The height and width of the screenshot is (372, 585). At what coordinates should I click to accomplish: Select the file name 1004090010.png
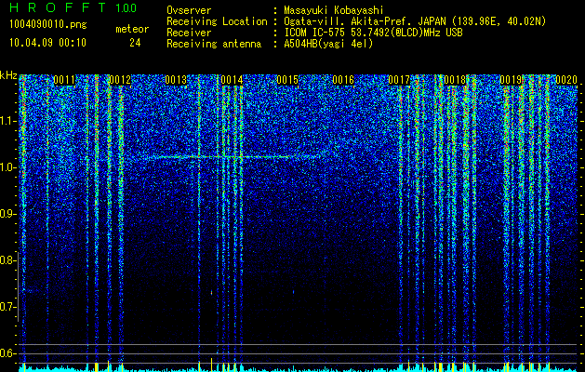click(x=48, y=24)
